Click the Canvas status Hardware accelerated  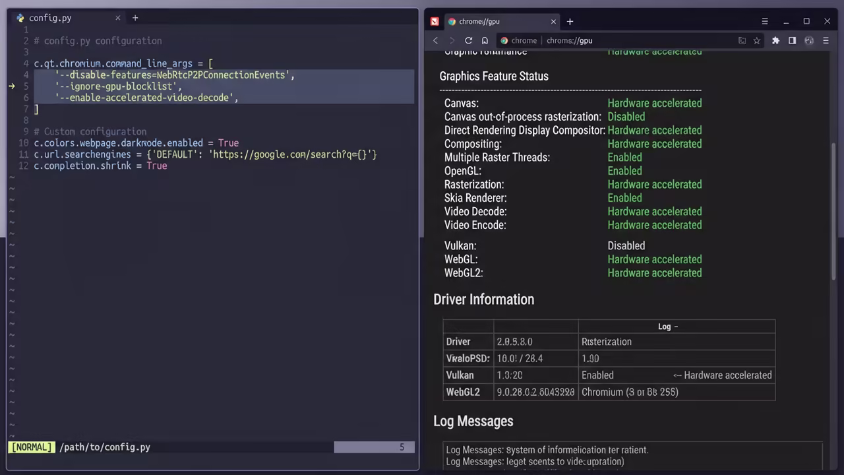(x=655, y=103)
